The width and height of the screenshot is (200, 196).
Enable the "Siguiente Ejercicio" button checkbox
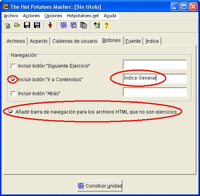click(13, 66)
